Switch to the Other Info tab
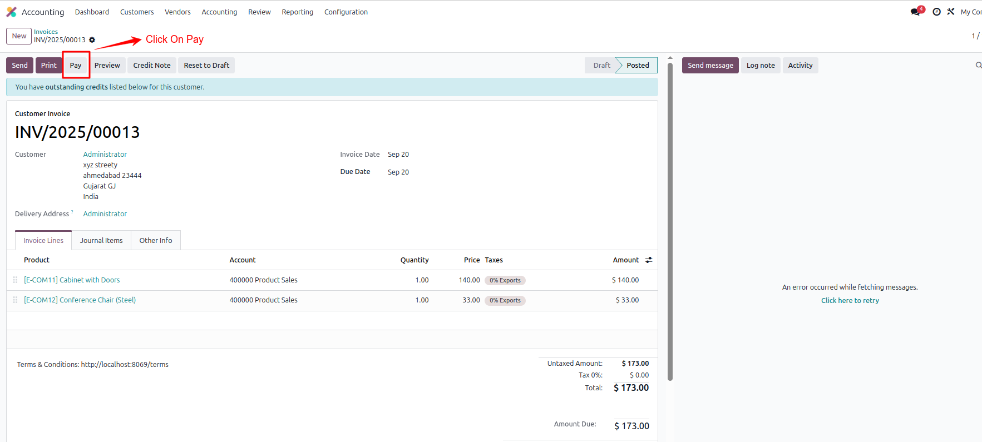Image resolution: width=982 pixels, height=442 pixels. click(x=156, y=241)
